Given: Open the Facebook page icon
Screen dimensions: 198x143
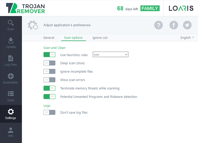Looking at the screenshot, I should pos(174,25).
